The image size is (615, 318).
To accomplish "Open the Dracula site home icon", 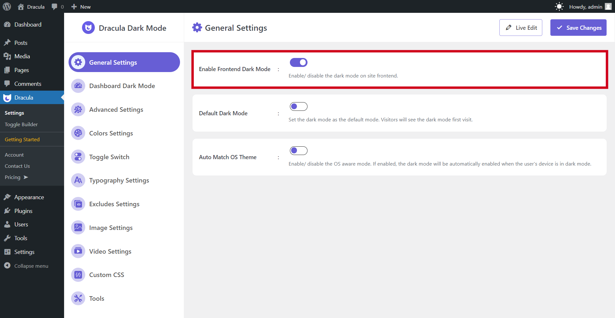I will point(21,7).
